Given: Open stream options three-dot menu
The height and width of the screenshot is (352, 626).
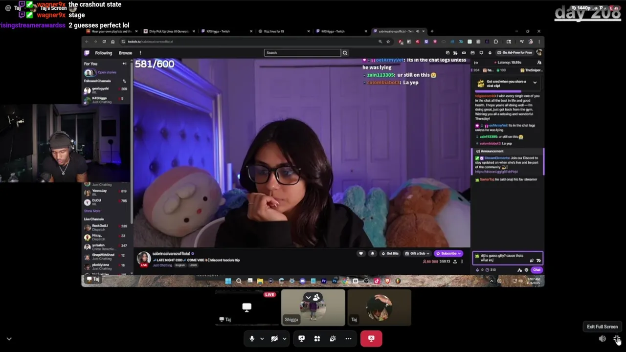Looking at the screenshot, I should coord(462,262).
